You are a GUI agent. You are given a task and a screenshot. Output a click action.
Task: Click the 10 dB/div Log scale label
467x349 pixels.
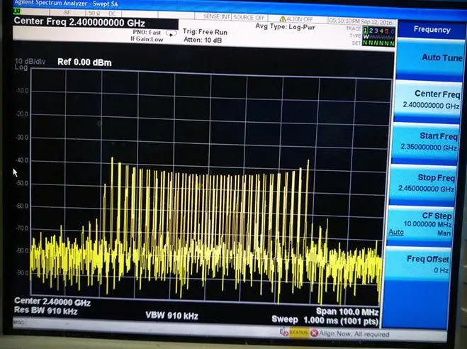[x=30, y=65]
